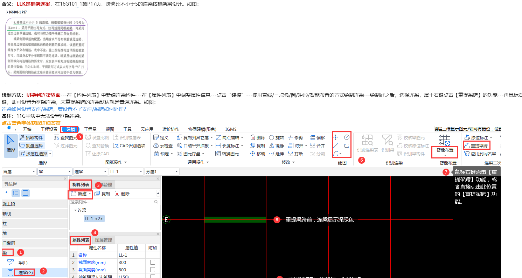Viewport: 522px width, 278px height.
Task: Click 批量选择 tool
Action: pyautogui.click(x=32, y=145)
